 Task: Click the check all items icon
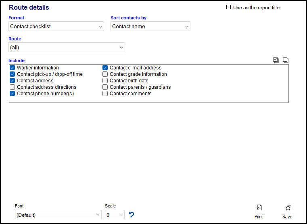tap(276, 60)
